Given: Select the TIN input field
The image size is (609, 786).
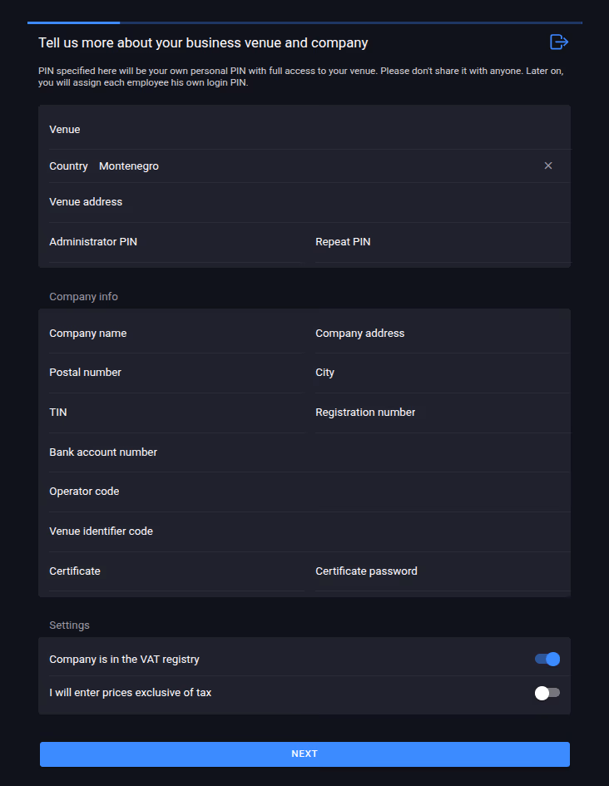Looking at the screenshot, I should tap(176, 413).
